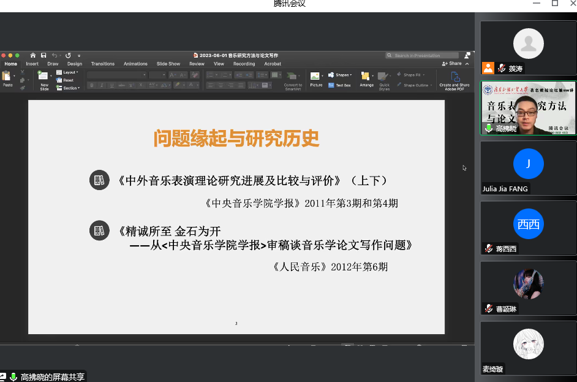Open the Slide Show tab

(x=168, y=64)
